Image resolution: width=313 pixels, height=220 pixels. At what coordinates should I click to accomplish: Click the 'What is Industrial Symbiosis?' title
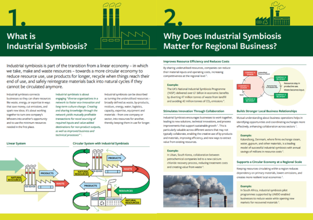47,41
